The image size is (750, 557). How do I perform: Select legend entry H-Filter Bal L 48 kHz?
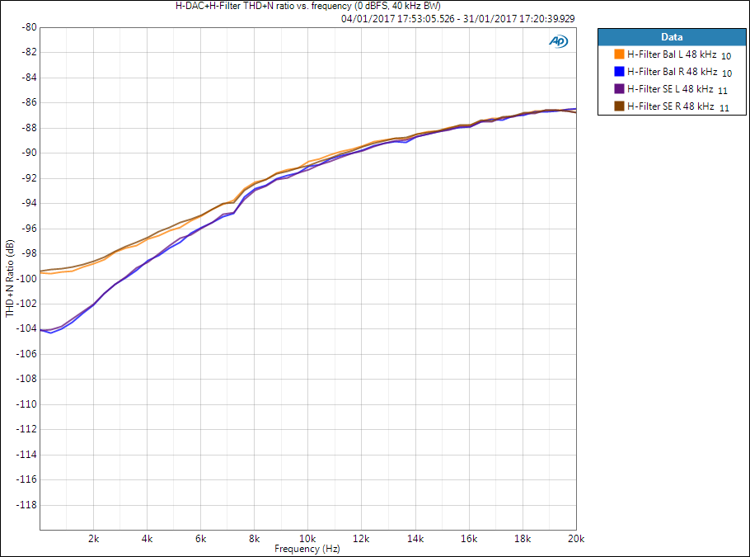pyautogui.click(x=672, y=54)
